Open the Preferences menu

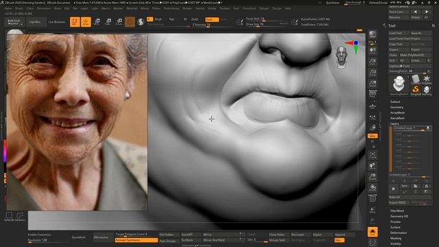[x=171, y=8]
